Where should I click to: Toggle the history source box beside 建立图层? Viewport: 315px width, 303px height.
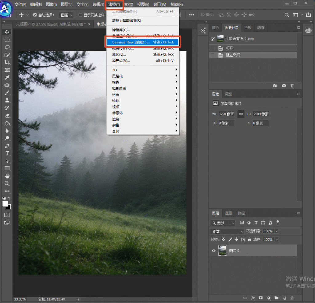click(213, 55)
